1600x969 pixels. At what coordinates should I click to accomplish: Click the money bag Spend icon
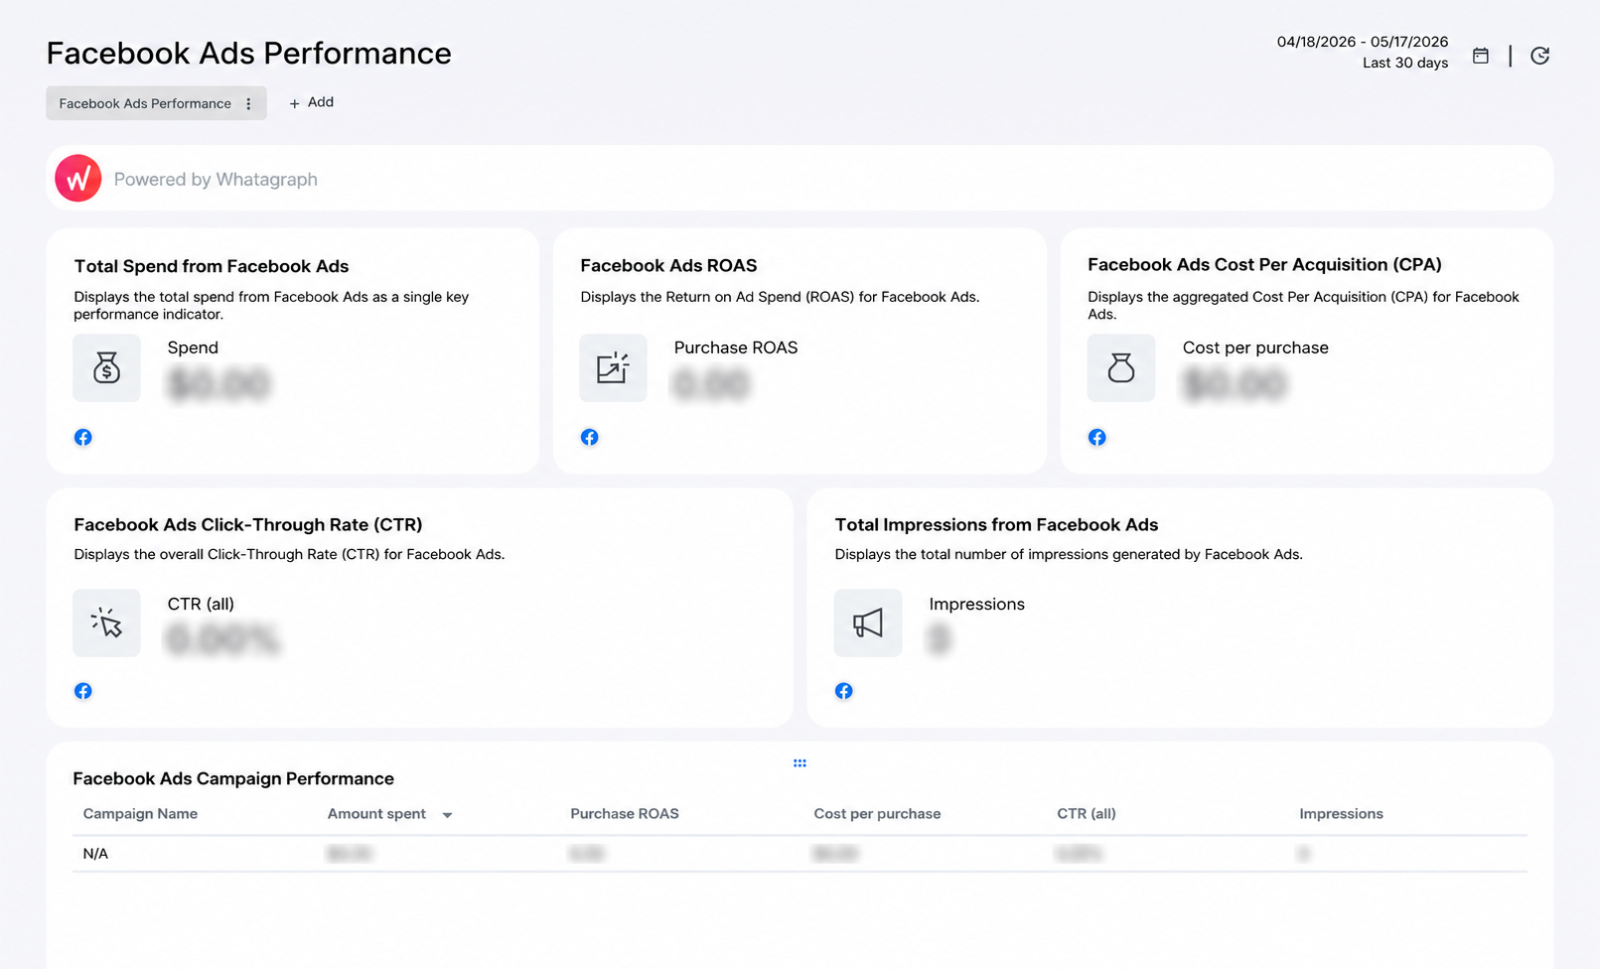[106, 368]
